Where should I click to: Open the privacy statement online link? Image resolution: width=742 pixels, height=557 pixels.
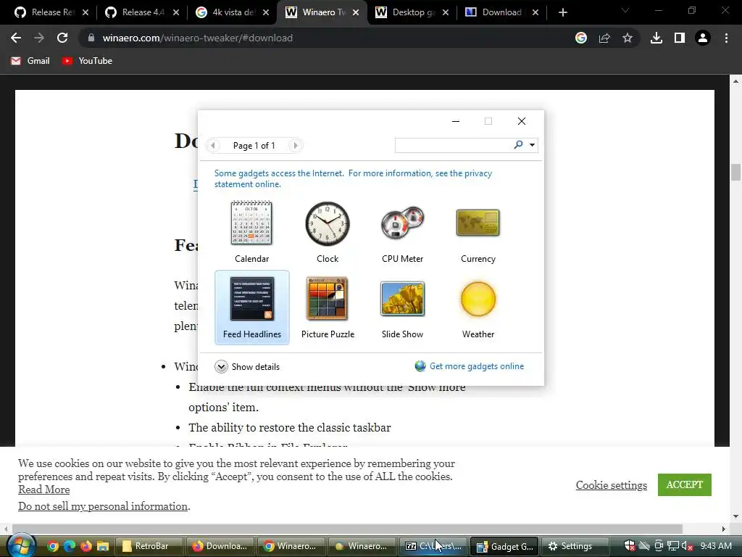tap(353, 178)
